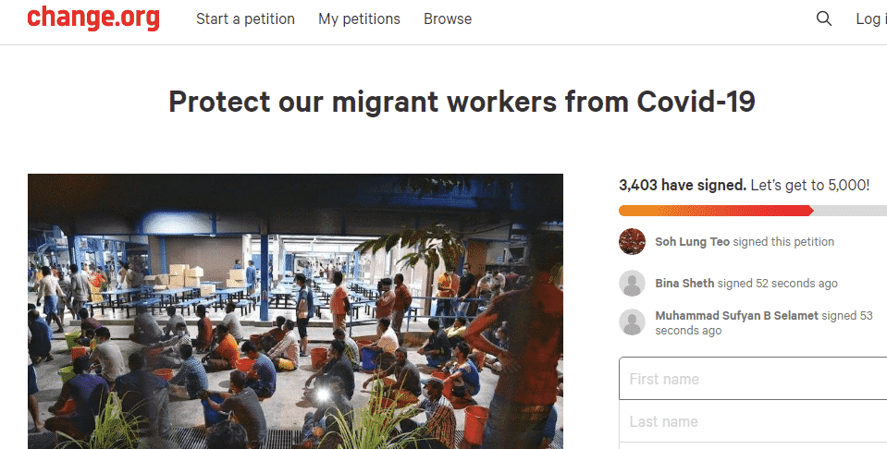This screenshot has width=887, height=449.
Task: Click the Bina Sheth name
Action: click(684, 283)
